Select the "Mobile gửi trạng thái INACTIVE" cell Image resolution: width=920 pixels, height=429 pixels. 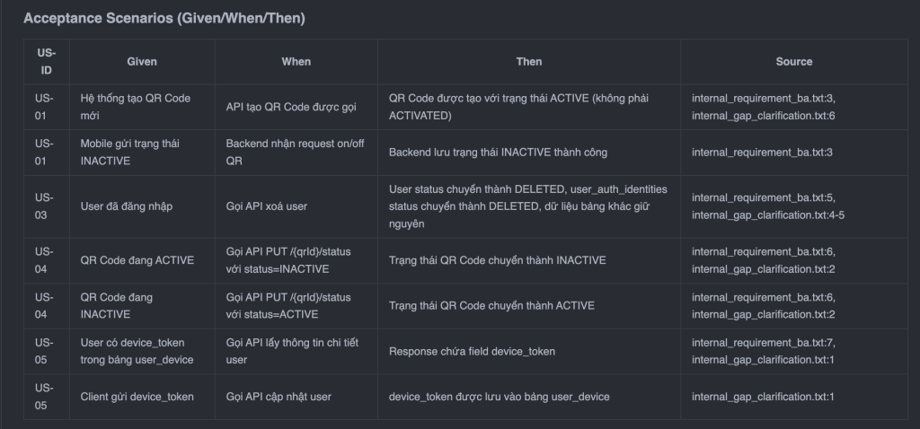(x=130, y=152)
